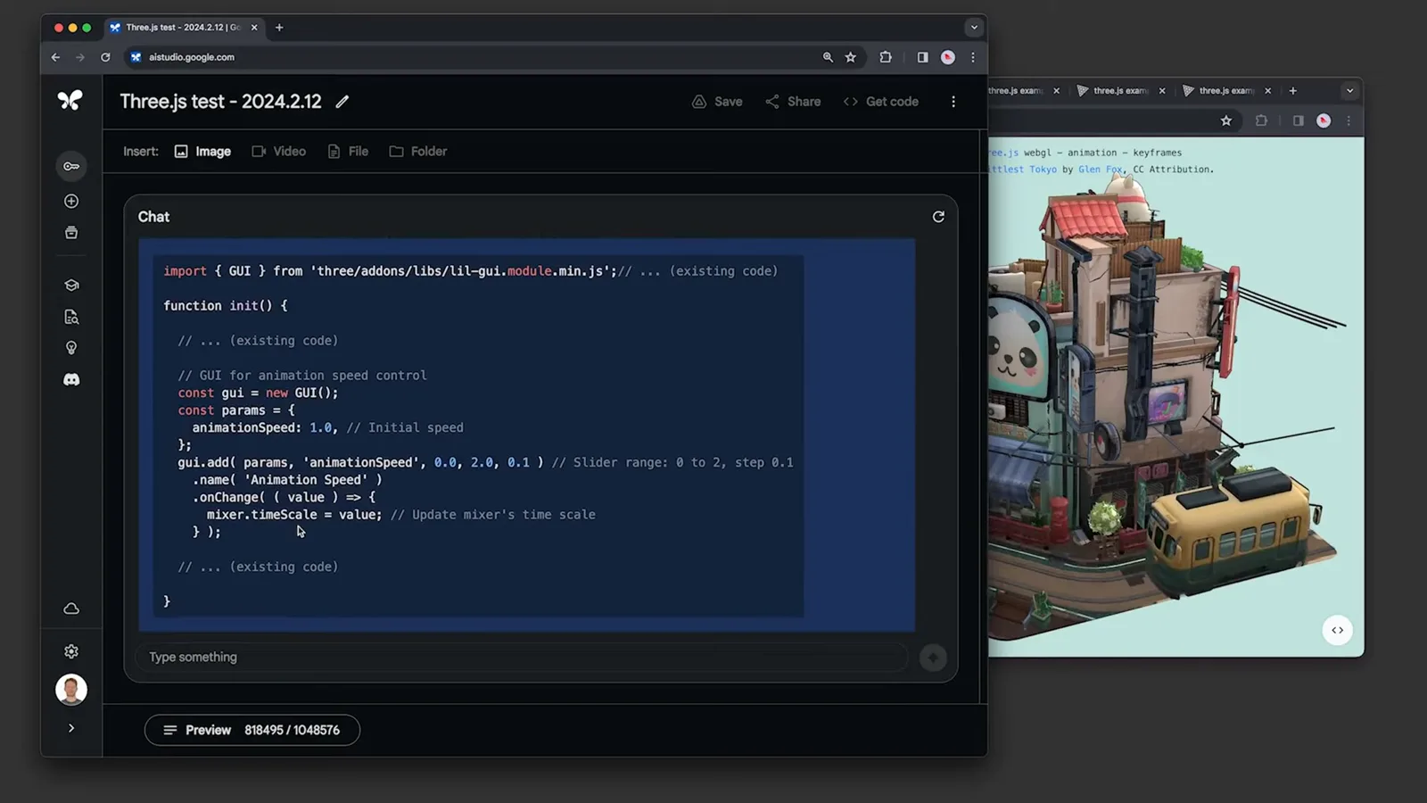The width and height of the screenshot is (1427, 803).
Task: Click the AI Studio logo icon
Action: click(70, 100)
